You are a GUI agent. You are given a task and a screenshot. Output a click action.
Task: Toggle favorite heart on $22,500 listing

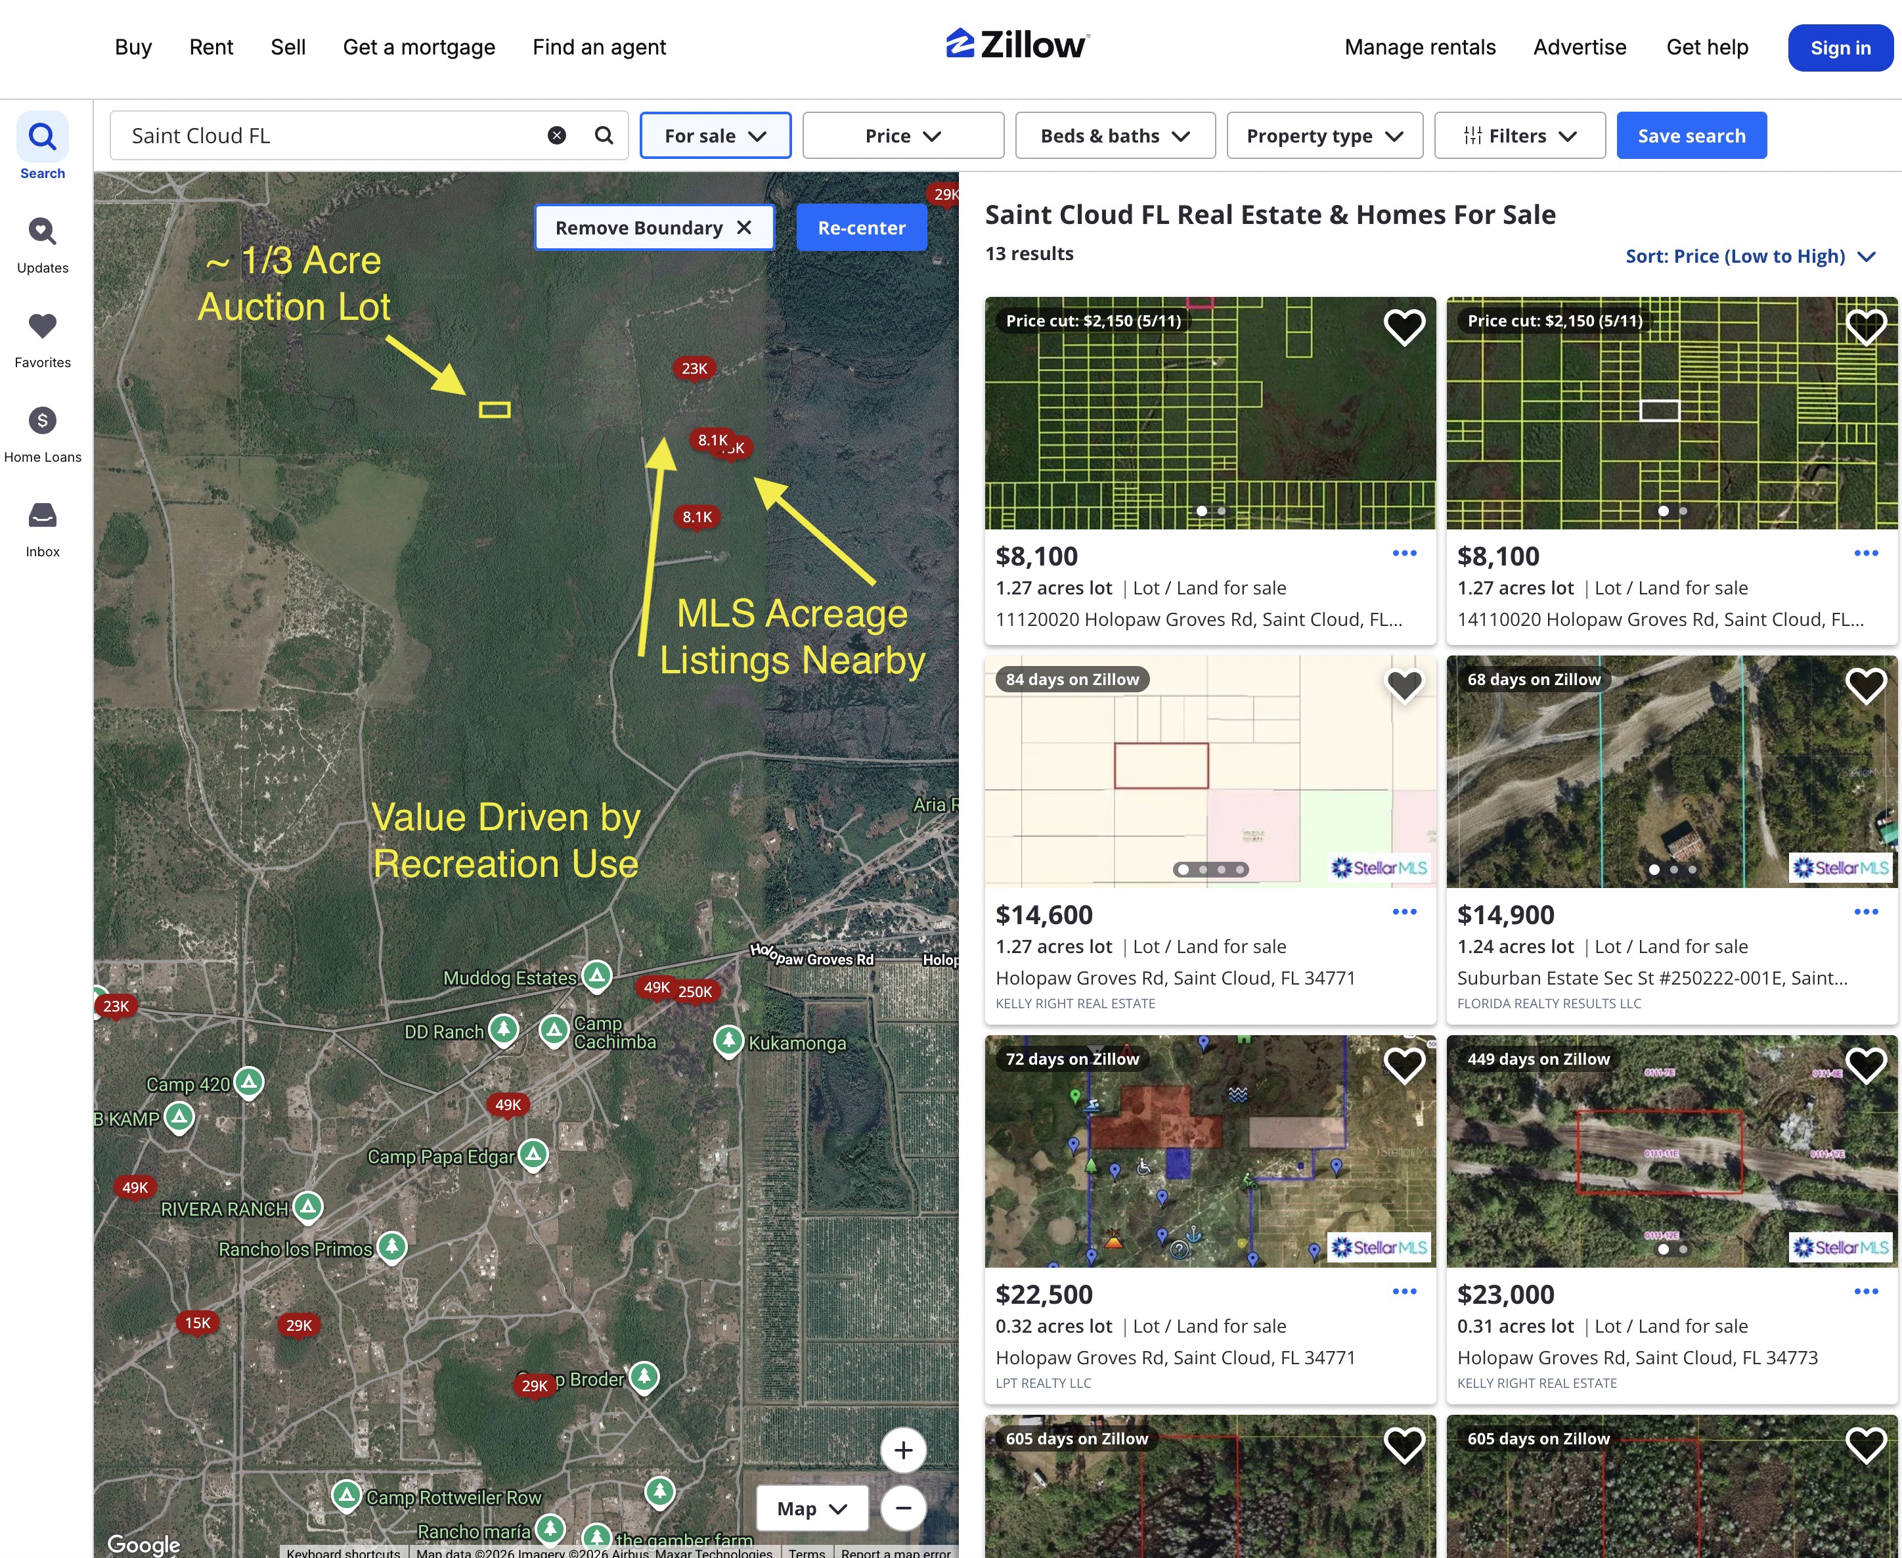(1404, 1065)
